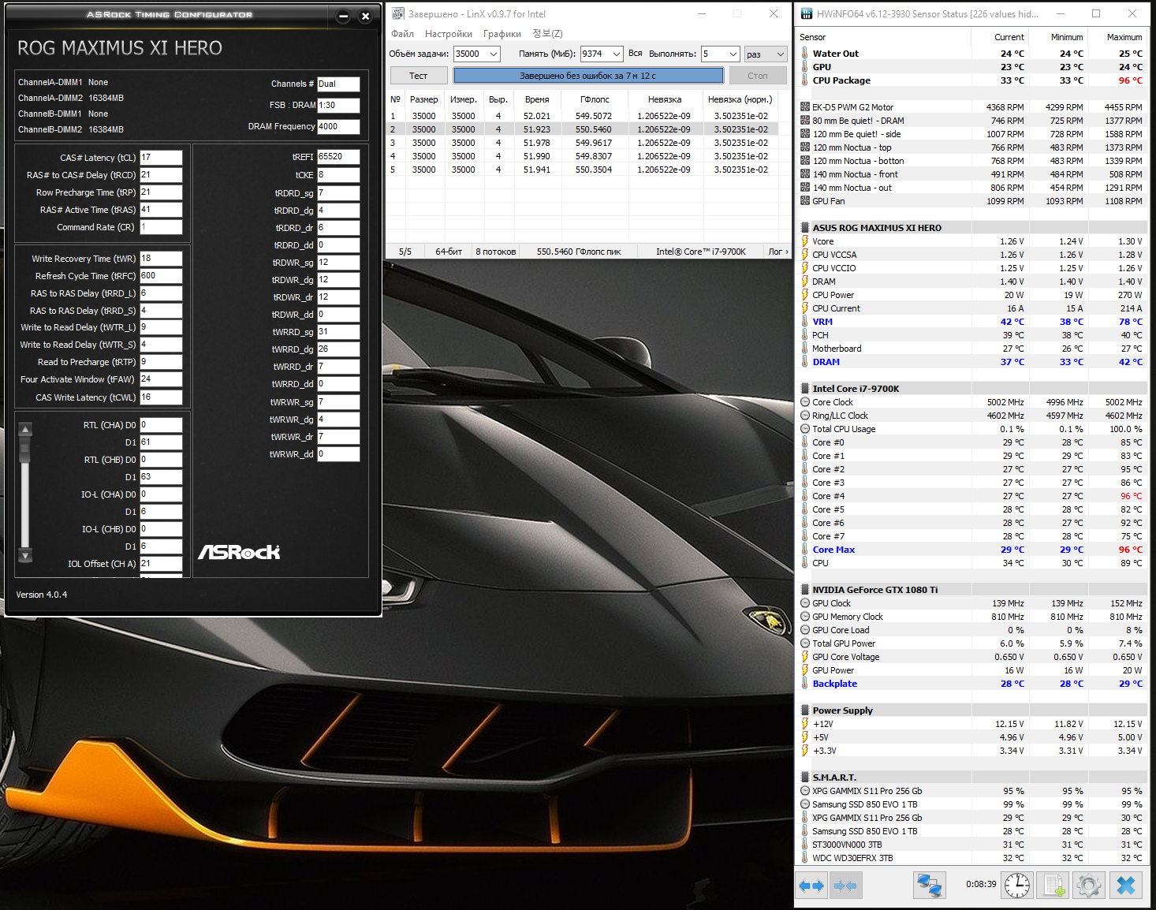Image resolution: width=1156 pixels, height=910 pixels.
Task: Click the blue X close sensors icon
Action: coord(1126,886)
